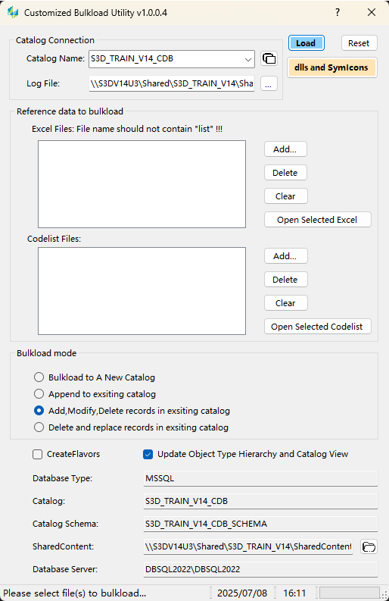The height and width of the screenshot is (601, 389).
Task: Open SharedContent folder browse icon
Action: [x=369, y=546]
